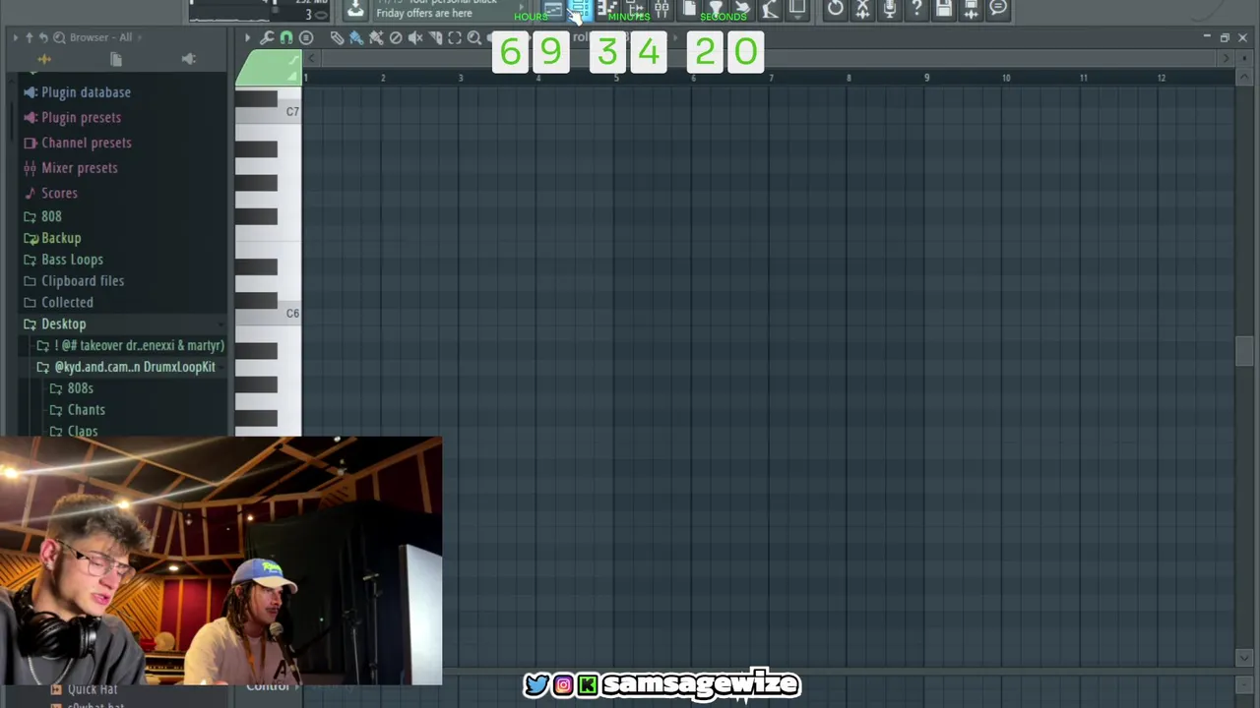Click bar 12 on the timeline ruler
The height and width of the screenshot is (708, 1260).
pos(1162,78)
